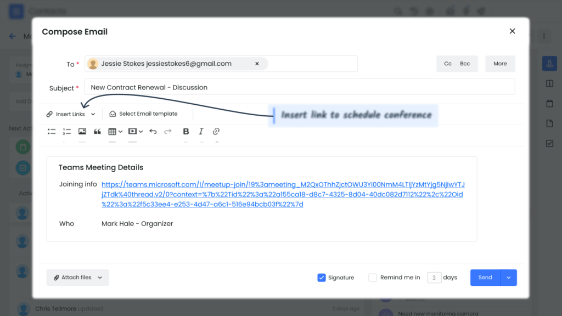Insert a numbered list in the email
The height and width of the screenshot is (316, 562).
(x=66, y=132)
